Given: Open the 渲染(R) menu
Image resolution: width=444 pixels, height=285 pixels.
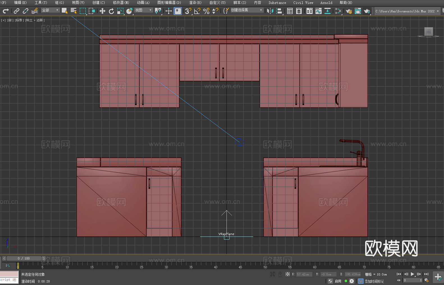Looking at the screenshot, I should tap(195, 3).
